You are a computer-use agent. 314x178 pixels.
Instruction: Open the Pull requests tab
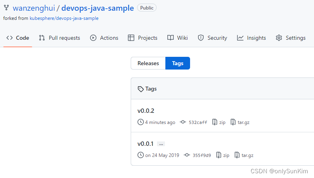pyautogui.click(x=59, y=38)
